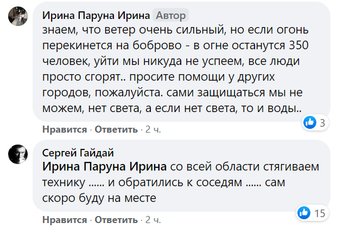Click the reaction count 15 on Сергей's comment
This screenshot has height=229, width=337.
[x=320, y=213]
